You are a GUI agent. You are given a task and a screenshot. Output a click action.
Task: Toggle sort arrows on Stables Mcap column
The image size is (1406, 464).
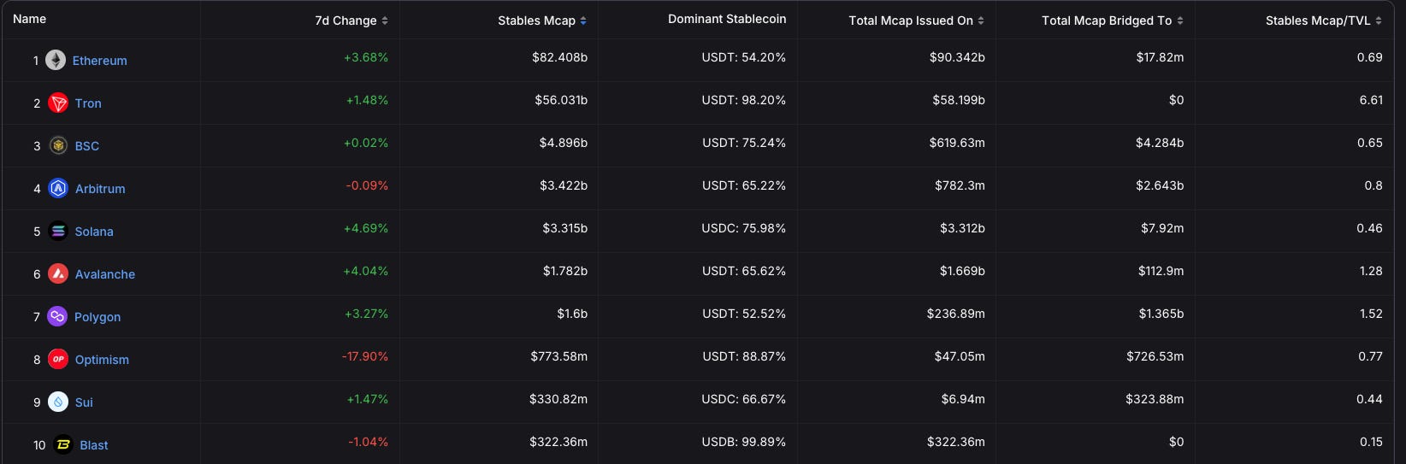tap(583, 21)
